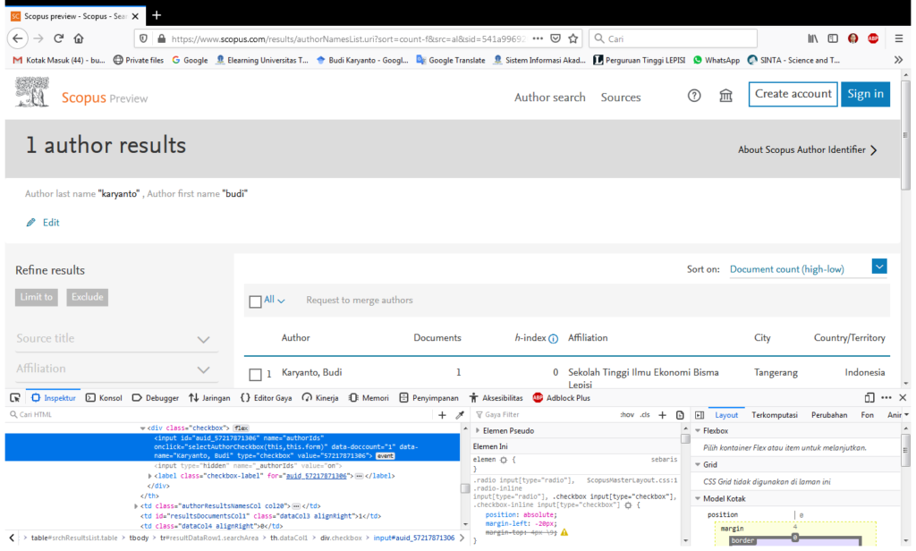Viewport: 916px width, 551px height.
Task: Open the Sort on document count dropdown
Action: click(878, 267)
